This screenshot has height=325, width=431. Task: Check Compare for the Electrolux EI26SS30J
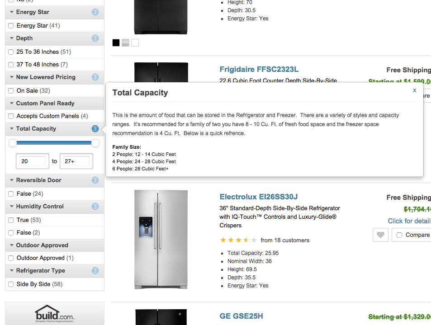pyautogui.click(x=399, y=235)
